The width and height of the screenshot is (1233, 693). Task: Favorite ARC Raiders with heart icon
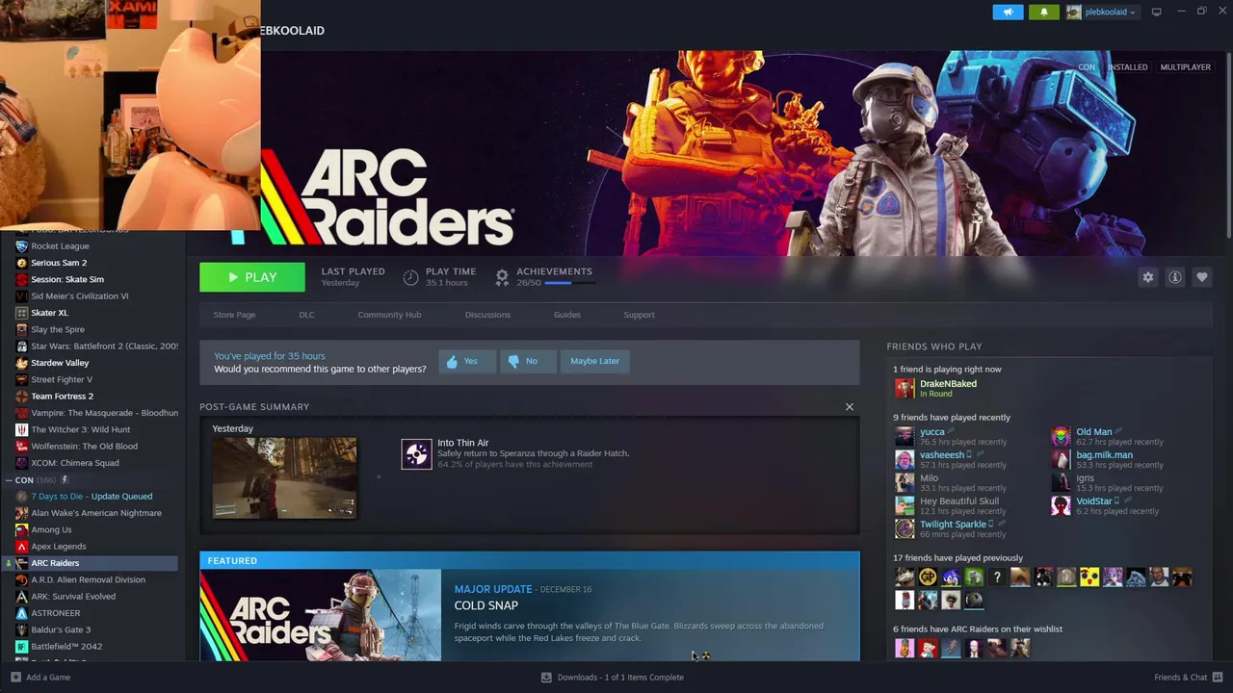pos(1202,277)
